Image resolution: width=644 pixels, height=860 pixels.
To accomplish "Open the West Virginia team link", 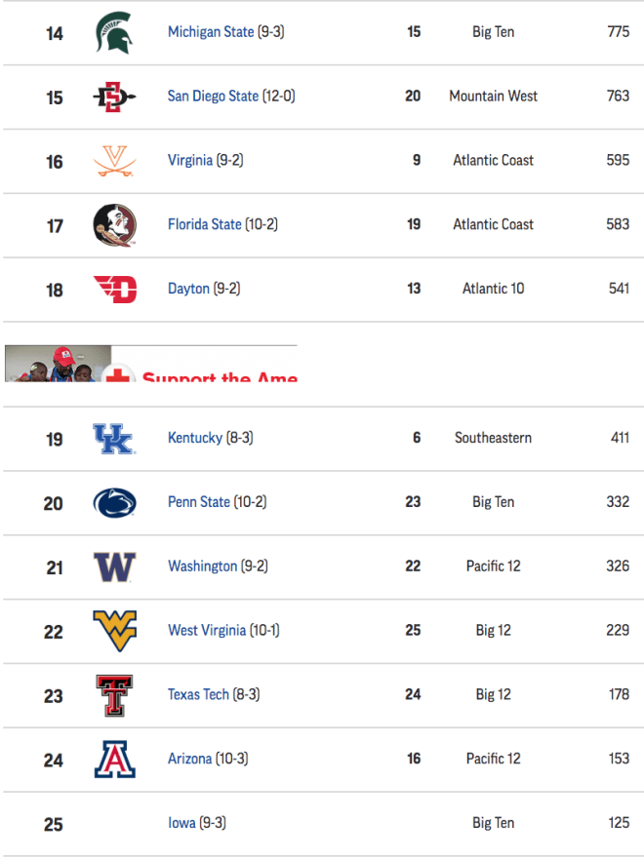I will (207, 630).
